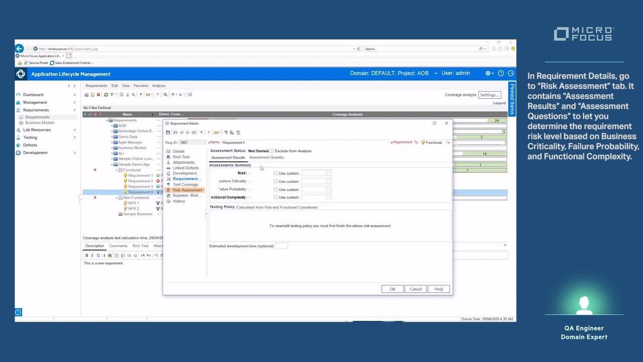
Task: Open the ALM settings gear menu
Action: coord(489,73)
